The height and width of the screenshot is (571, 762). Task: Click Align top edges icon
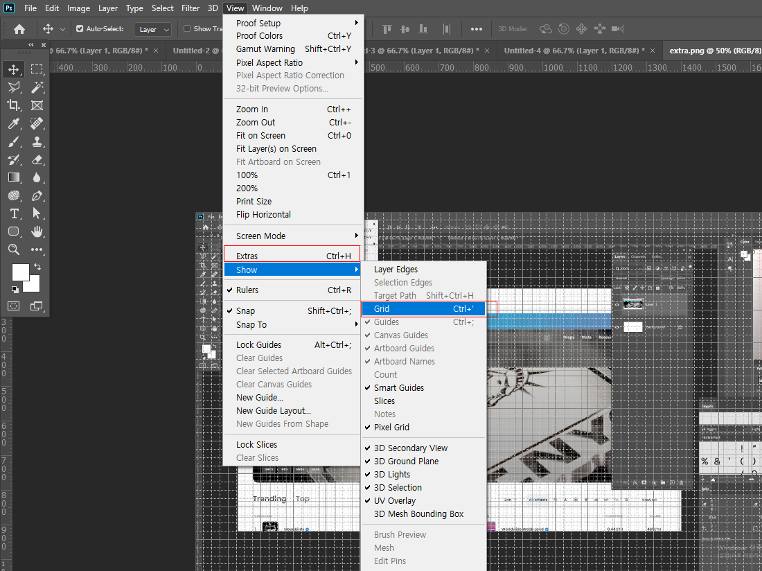(x=387, y=29)
